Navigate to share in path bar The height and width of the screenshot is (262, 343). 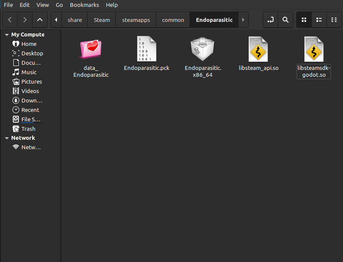coord(75,20)
